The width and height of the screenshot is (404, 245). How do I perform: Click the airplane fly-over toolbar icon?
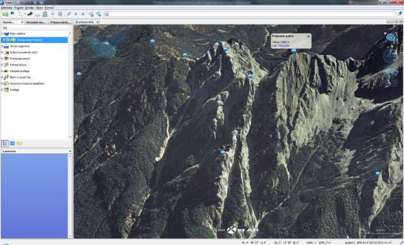[x=30, y=14]
